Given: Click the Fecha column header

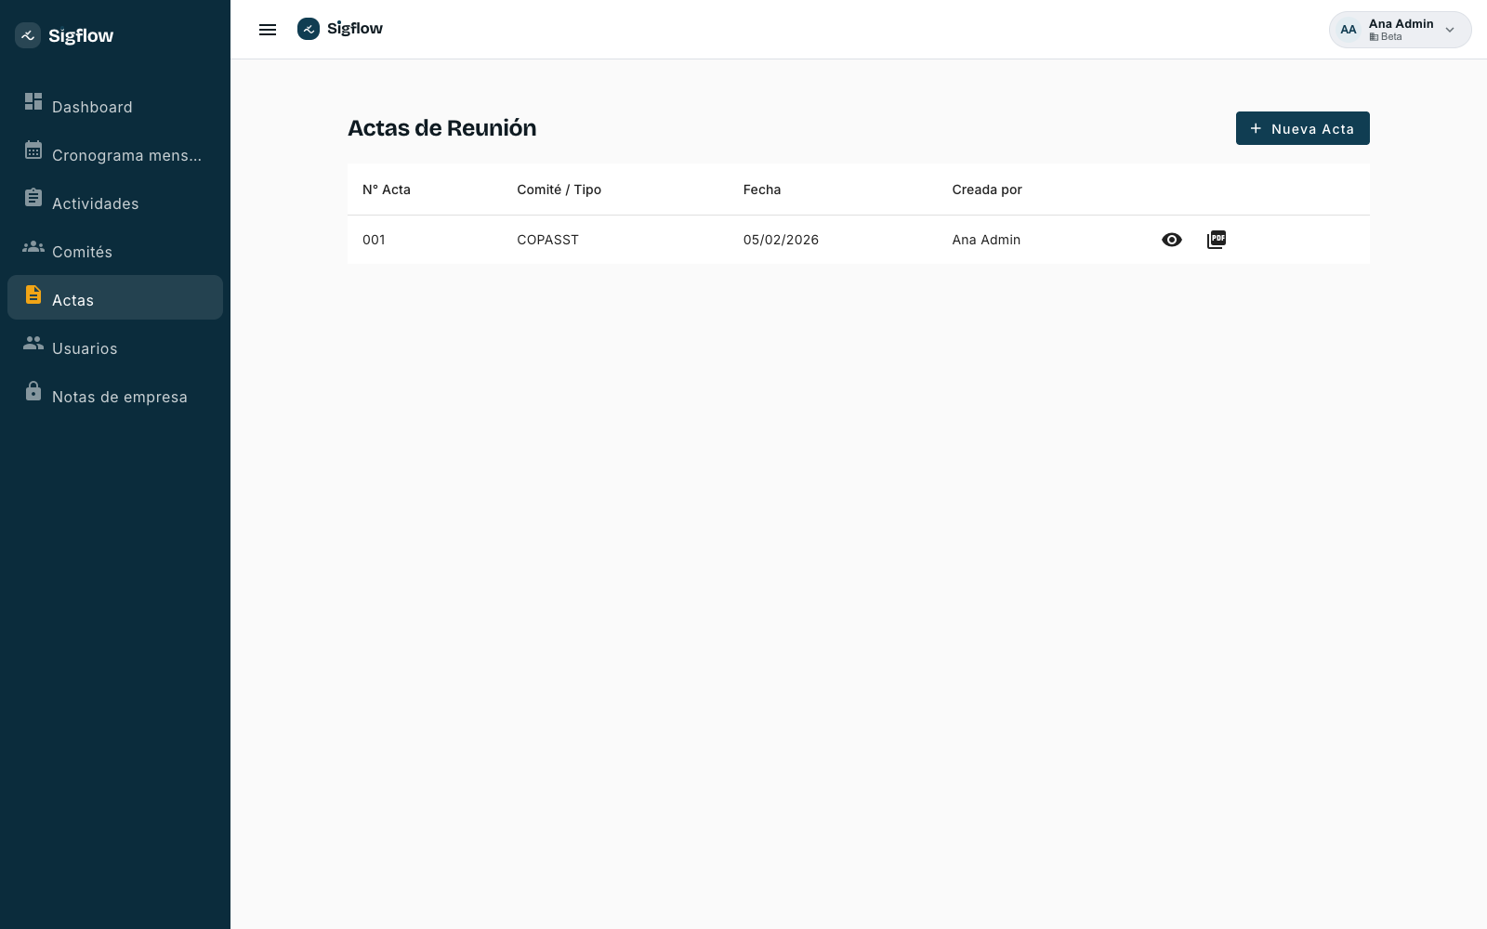Looking at the screenshot, I should tap(762, 190).
